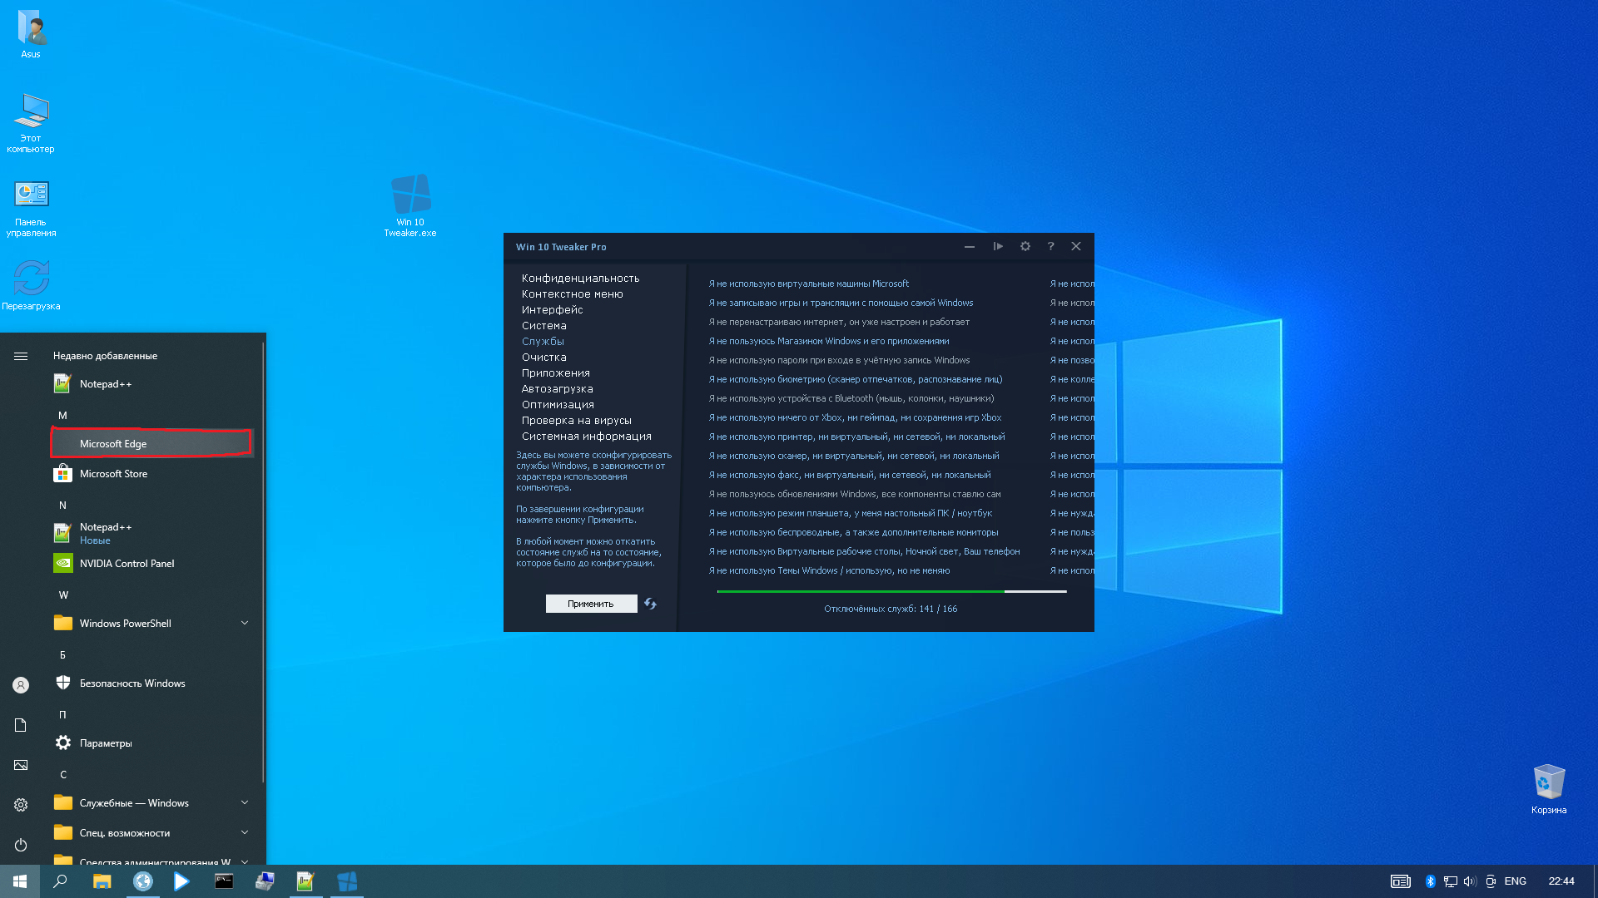Open Notepad++ under Недавно добавленные
Image resolution: width=1598 pixels, height=898 pixels.
coord(153,384)
